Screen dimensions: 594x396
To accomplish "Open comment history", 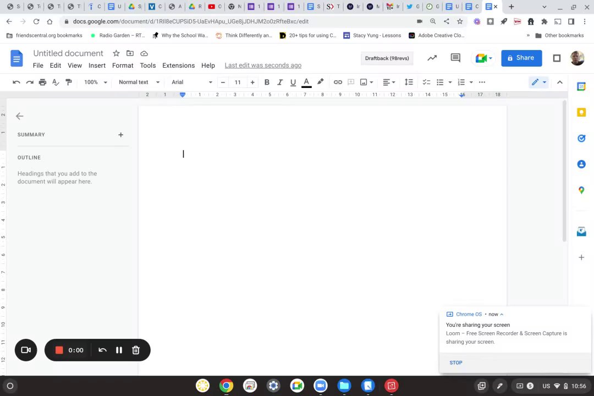I will (455, 58).
